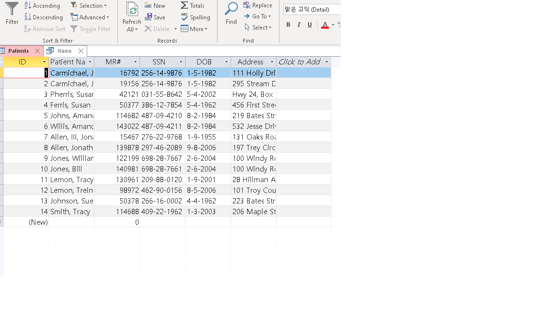Open the Delete dropdown arrow
Image resolution: width=558 pixels, height=314 pixels.
pyautogui.click(x=175, y=29)
